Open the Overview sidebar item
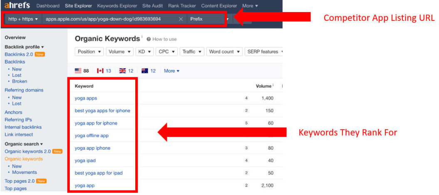This screenshot has width=439, height=195. click(15, 37)
